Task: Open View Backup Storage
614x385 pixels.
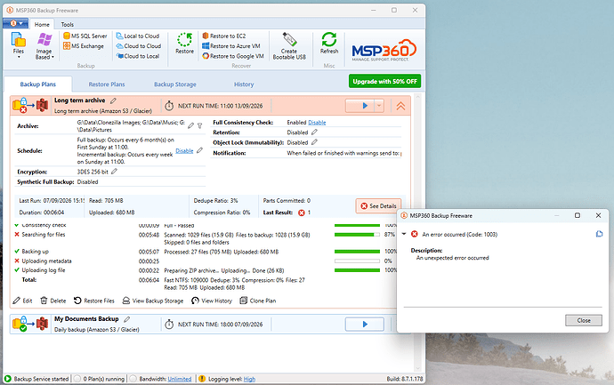Action: coord(153,301)
